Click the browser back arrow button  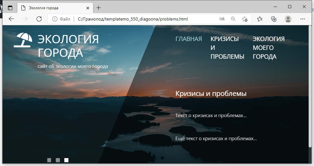click(11, 19)
